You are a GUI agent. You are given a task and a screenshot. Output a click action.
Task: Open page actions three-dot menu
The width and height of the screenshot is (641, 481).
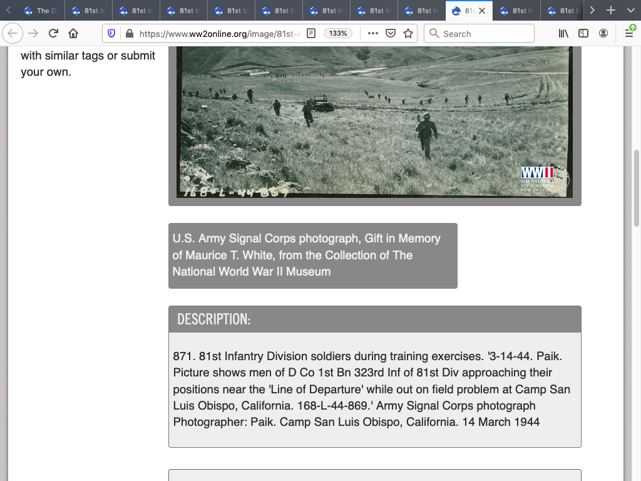(373, 33)
